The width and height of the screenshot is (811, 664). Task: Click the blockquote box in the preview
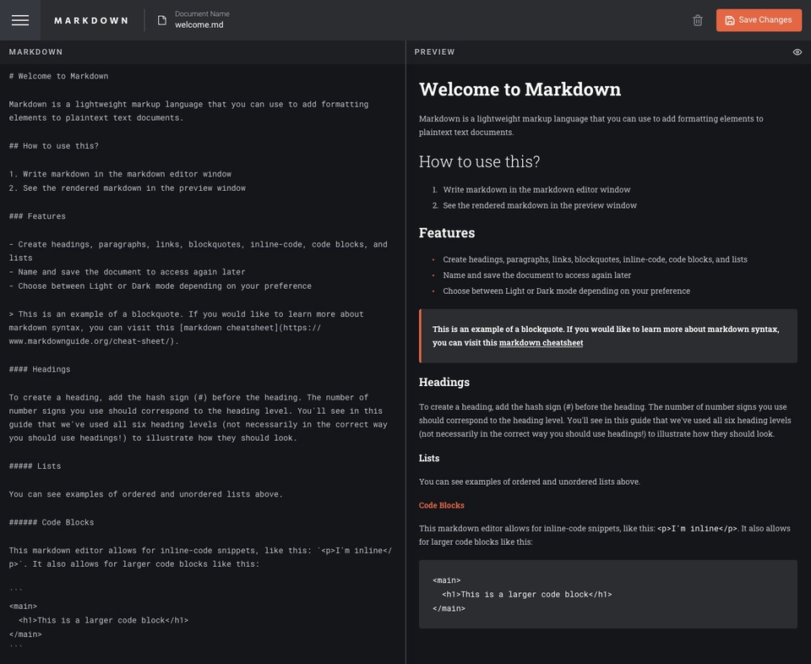point(607,335)
